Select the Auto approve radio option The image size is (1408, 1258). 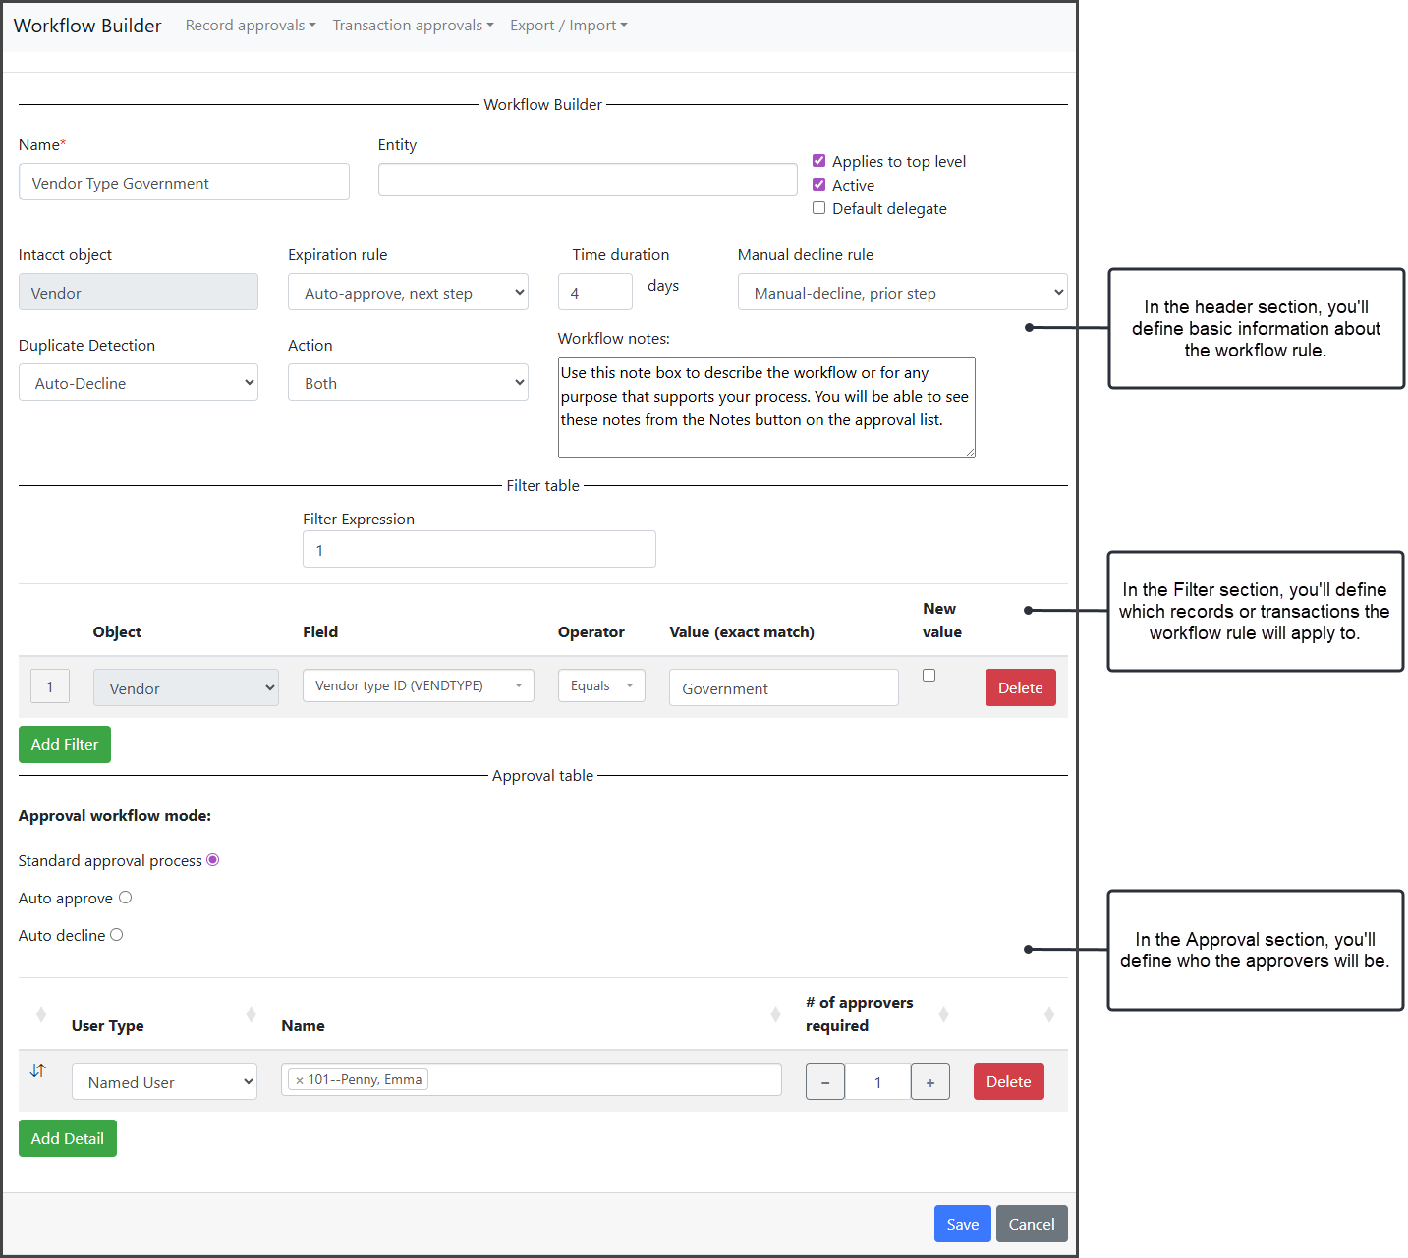coord(125,898)
